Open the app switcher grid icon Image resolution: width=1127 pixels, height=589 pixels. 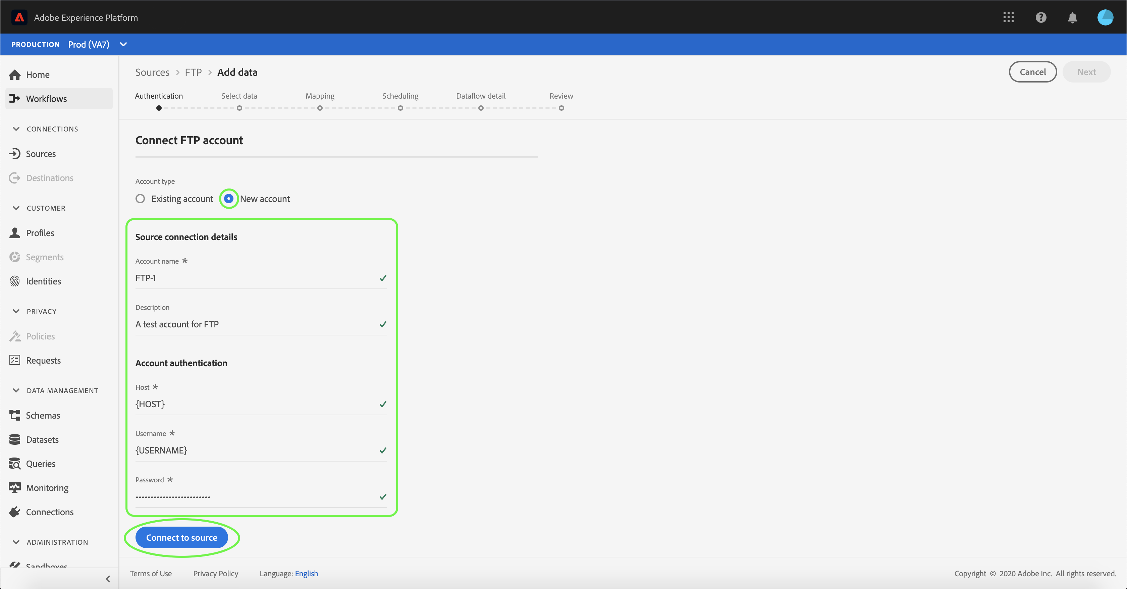click(1009, 17)
